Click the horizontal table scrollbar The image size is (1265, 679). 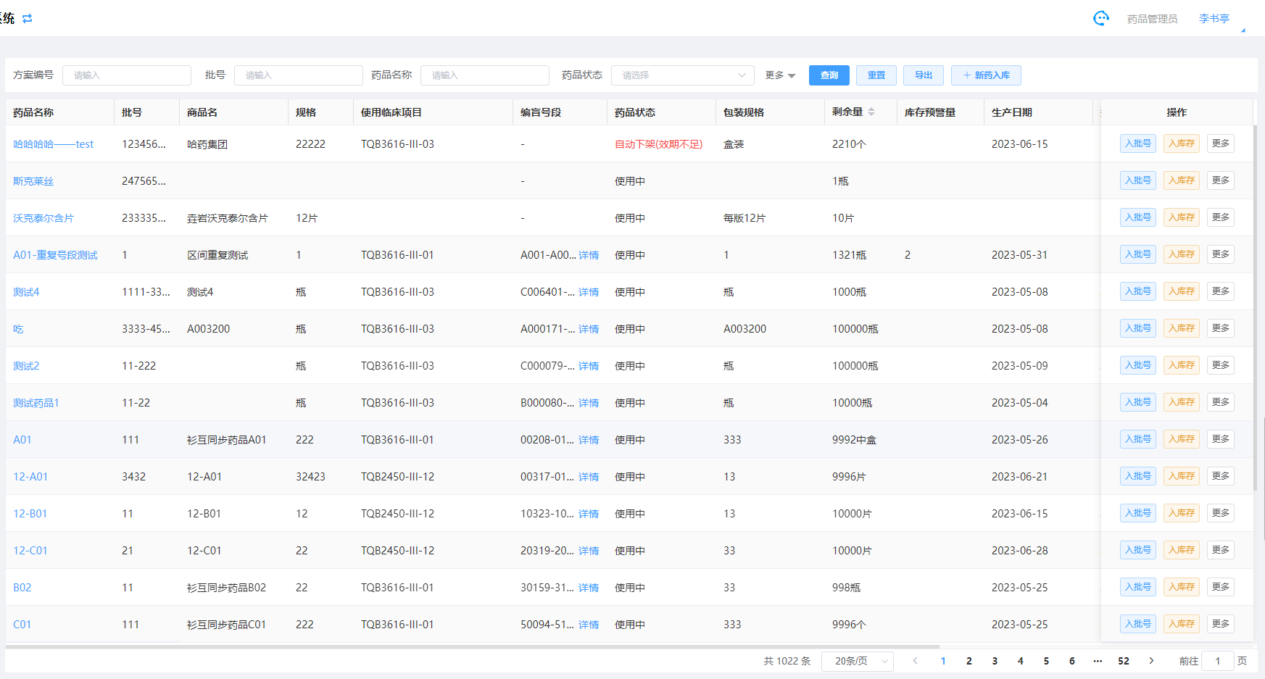tap(472, 646)
